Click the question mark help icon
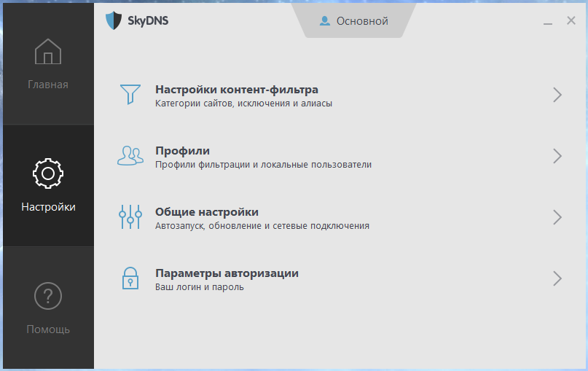This screenshot has width=588, height=371. point(48,296)
